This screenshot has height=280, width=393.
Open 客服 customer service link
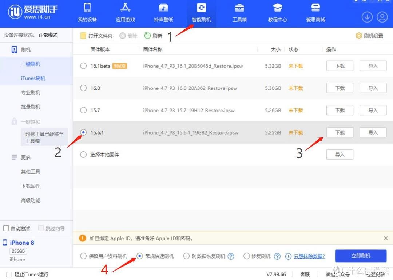pos(305,275)
